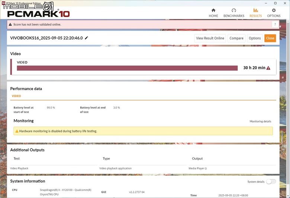Viewport: 290px width, 198px height.
Task: Click the 'Media Player ()' output cell
Action: (x=198, y=168)
